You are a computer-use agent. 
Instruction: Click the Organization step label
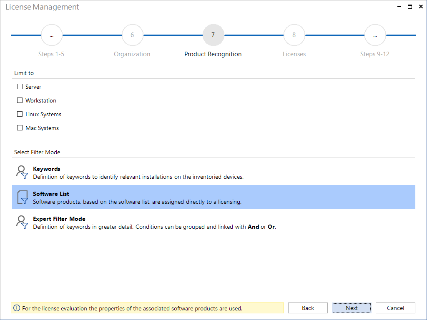click(x=132, y=54)
